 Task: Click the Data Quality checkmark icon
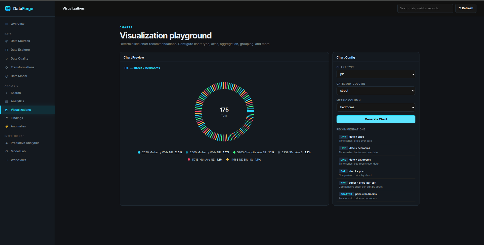(7, 59)
